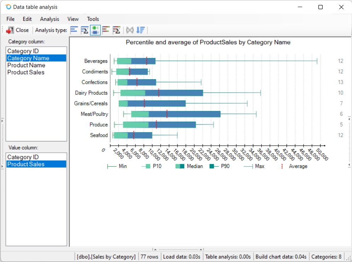Click the red Close door icon

10,30
